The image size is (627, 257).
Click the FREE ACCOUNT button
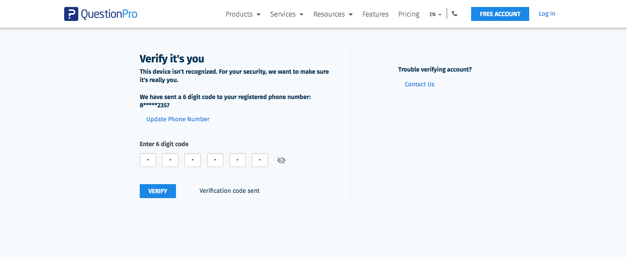tap(500, 14)
